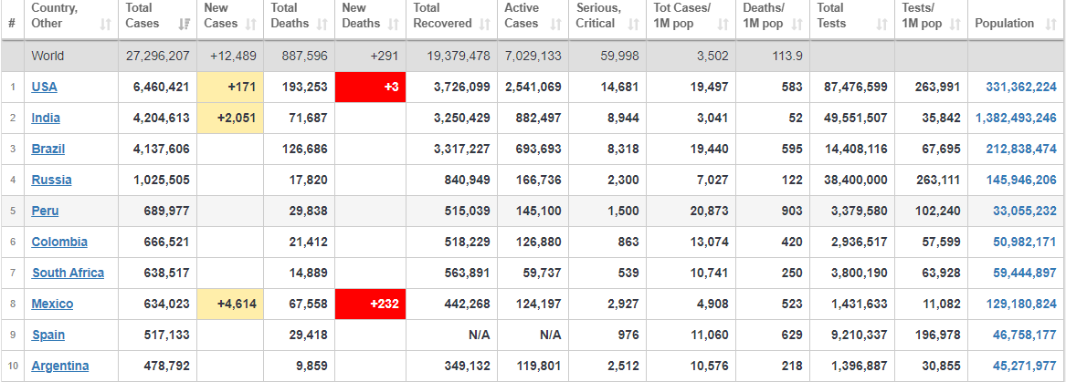Click Colombia population 50,982,171

click(1025, 242)
